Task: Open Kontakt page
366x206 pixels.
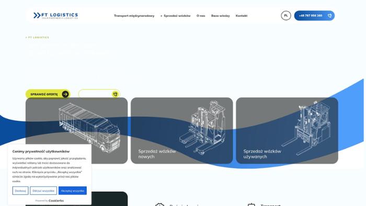Action: 242,16
